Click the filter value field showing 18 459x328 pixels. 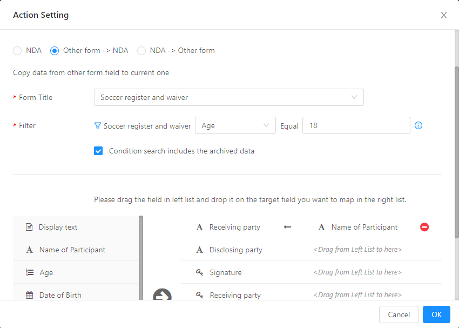tap(356, 125)
